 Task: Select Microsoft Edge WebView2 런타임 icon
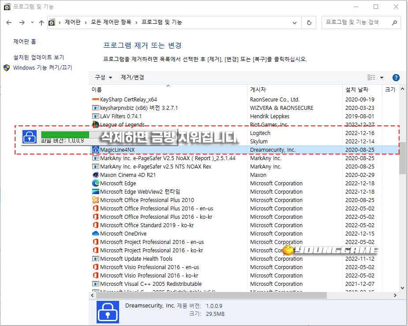pos(96,191)
